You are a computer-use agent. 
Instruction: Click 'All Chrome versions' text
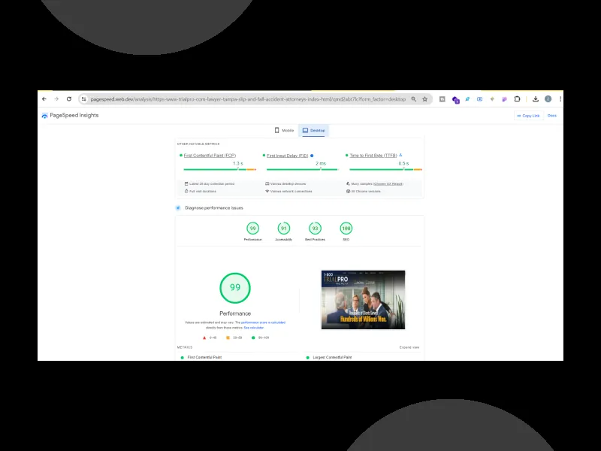[x=366, y=191]
